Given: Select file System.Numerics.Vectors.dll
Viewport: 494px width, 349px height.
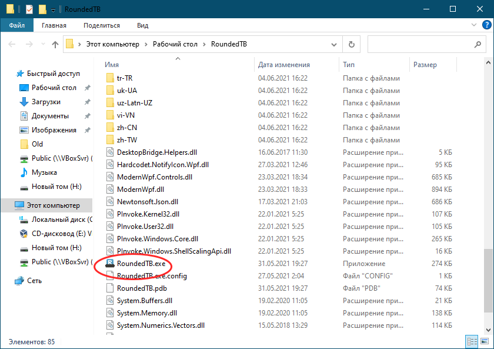Looking at the screenshot, I should 161,325.
